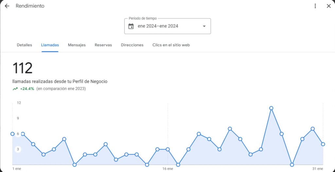The image size is (335, 172).
Task: Go back with the arrow icon
Action: pyautogui.click(x=7, y=6)
